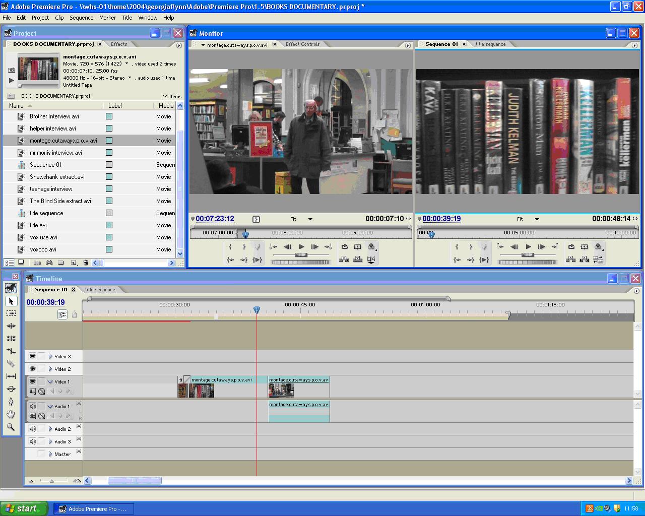Select the Rolling Edit tool
The height and width of the screenshot is (516, 645).
click(11, 339)
